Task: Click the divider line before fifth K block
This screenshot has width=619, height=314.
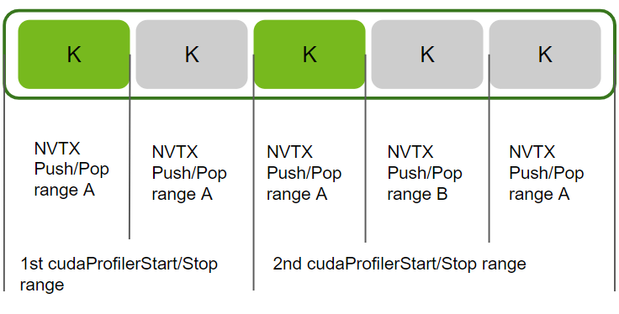Action: pyautogui.click(x=489, y=148)
